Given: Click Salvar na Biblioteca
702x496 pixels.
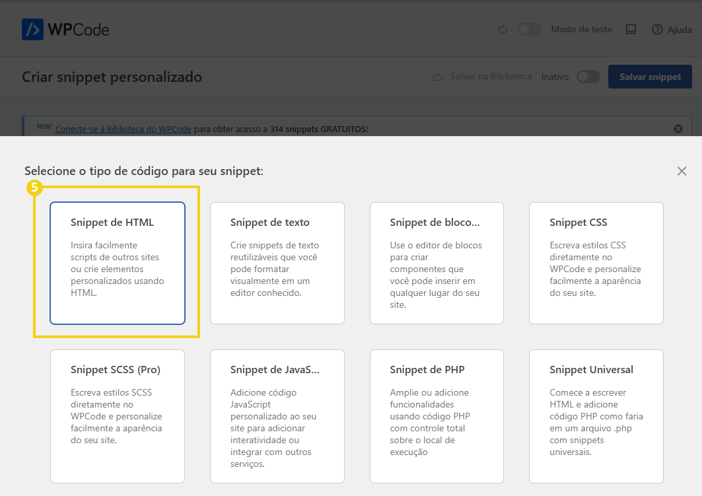Looking at the screenshot, I should coord(491,77).
